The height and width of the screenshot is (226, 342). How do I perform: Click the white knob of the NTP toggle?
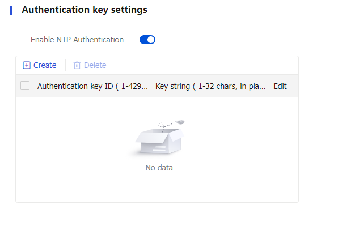coord(151,40)
